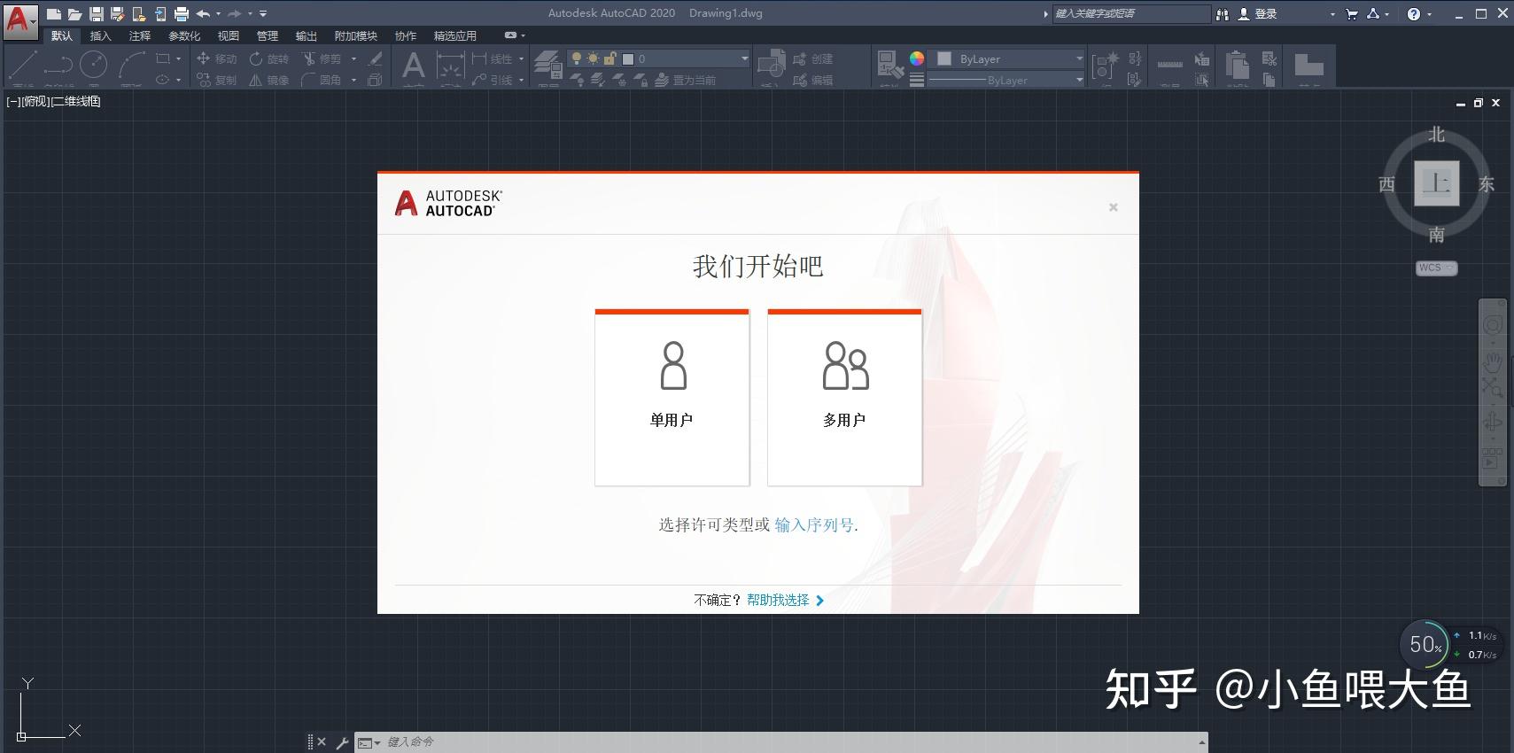Choose the 单用户 single-user license card
Viewport: 1514px width, 753px height.
[672, 397]
